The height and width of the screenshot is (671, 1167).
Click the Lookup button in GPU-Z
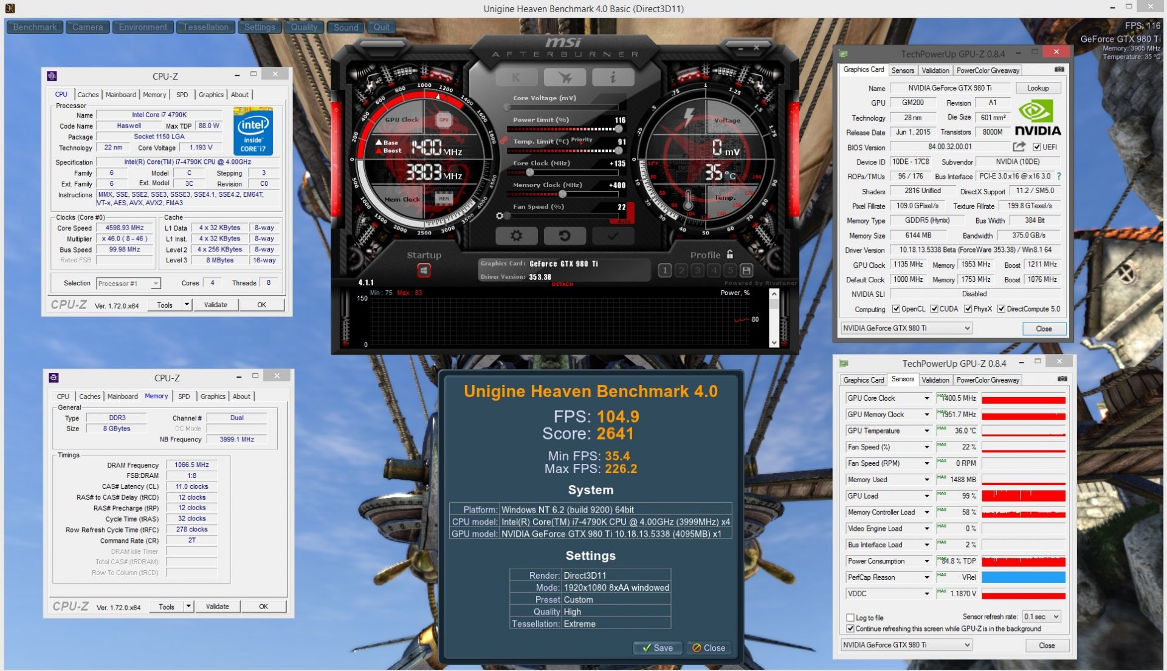click(x=1038, y=88)
